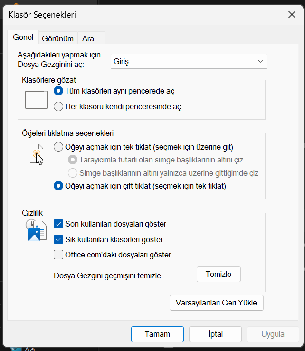Select "Her klasörü kendi penceresinde aç" option
This screenshot has height=351, width=305.
click(59, 106)
